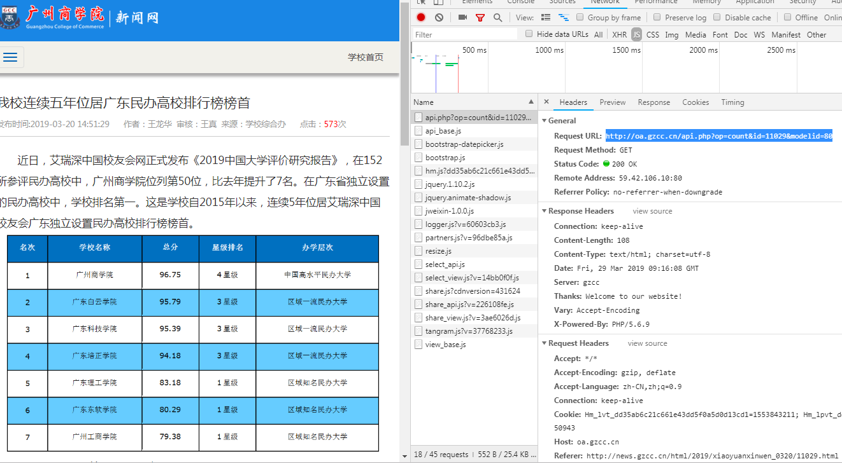This screenshot has height=466, width=842.
Task: Select the partners.js request row
Action: [475, 238]
